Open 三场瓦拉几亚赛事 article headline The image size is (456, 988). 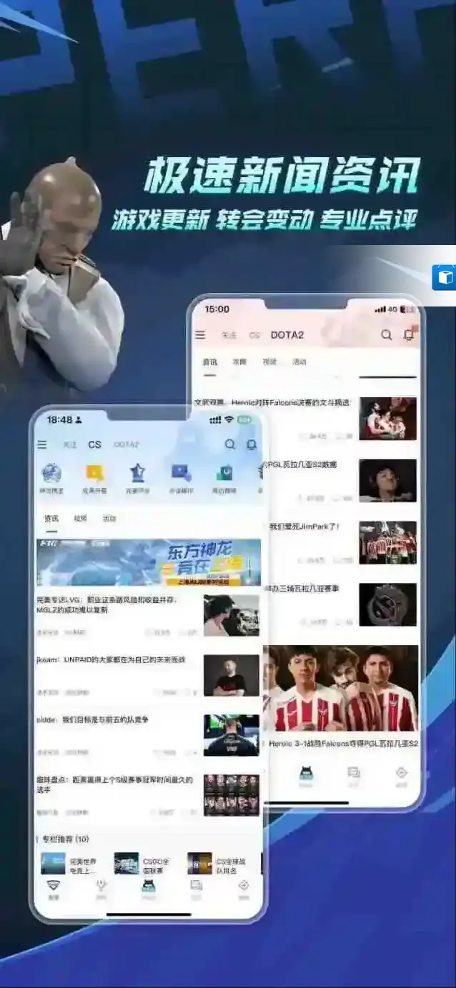[x=302, y=589]
